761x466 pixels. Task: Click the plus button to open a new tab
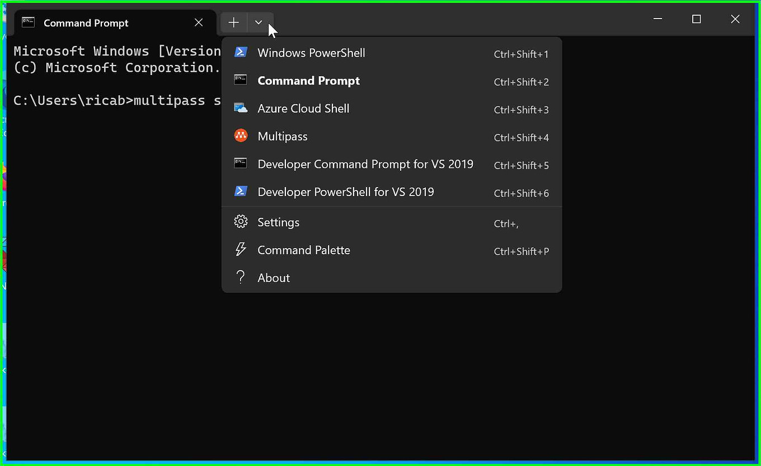click(x=233, y=22)
